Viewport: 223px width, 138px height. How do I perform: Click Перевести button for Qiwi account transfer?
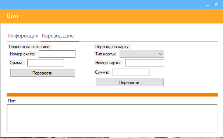coord(43,73)
